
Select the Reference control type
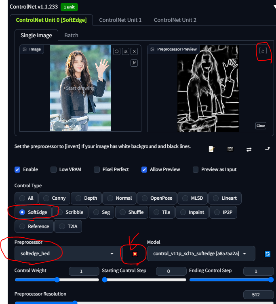pyautogui.click(x=34, y=226)
